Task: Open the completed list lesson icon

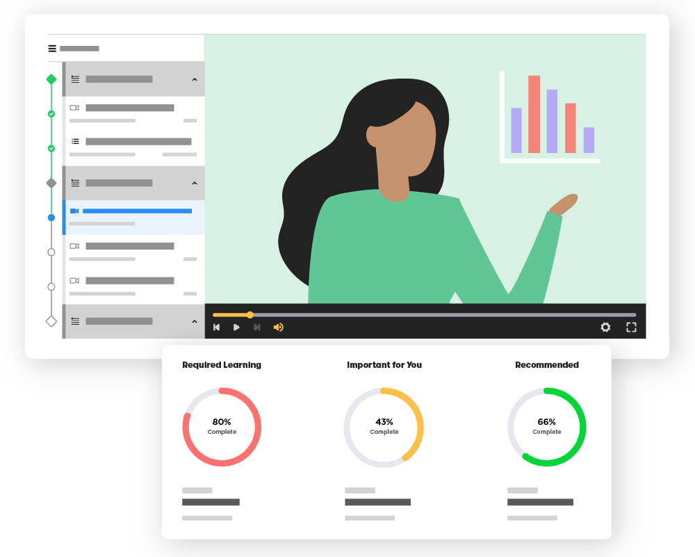Action: click(x=75, y=141)
